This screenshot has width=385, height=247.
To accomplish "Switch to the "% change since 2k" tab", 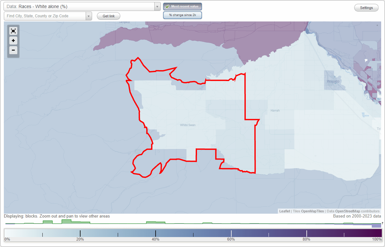I will click(182, 15).
